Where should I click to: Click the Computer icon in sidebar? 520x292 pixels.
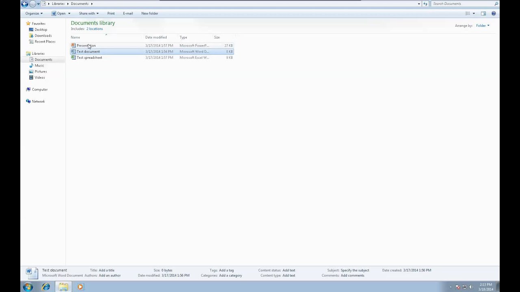click(28, 90)
